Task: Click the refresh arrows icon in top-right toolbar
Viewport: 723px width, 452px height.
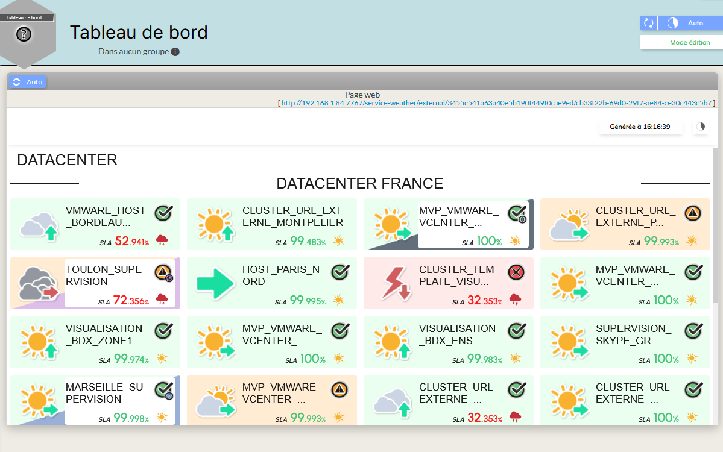Action: point(649,23)
